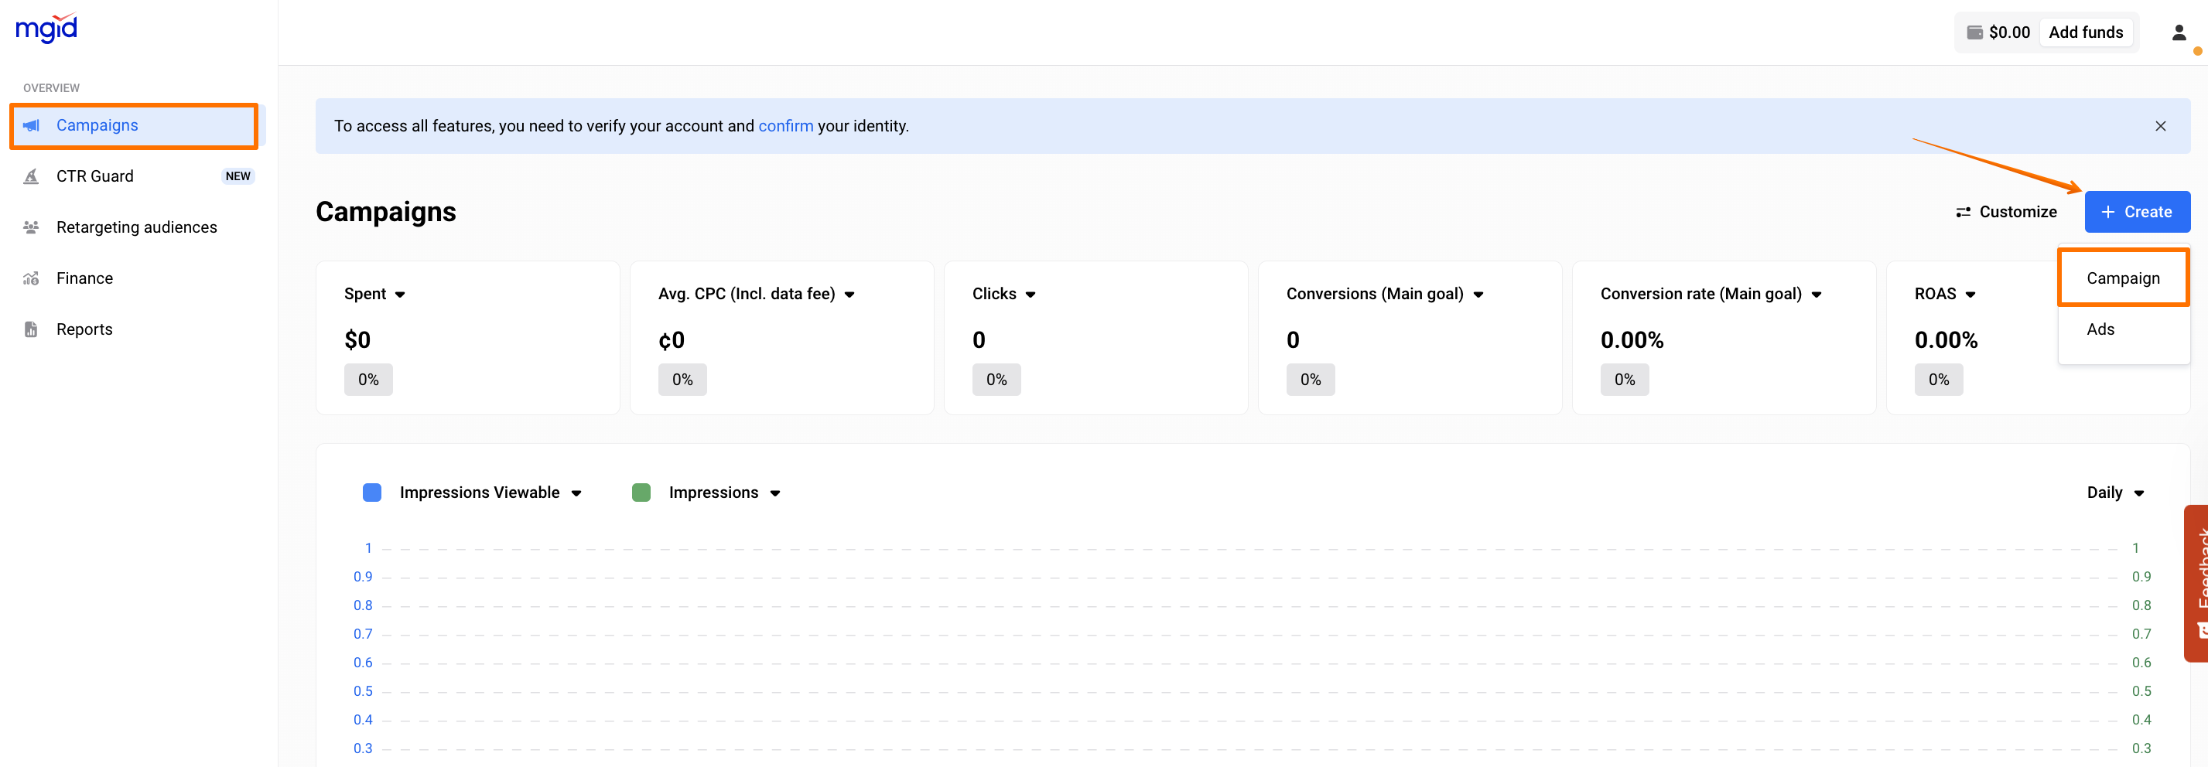2208x767 pixels.
Task: Click the Reports document icon
Action: (32, 330)
